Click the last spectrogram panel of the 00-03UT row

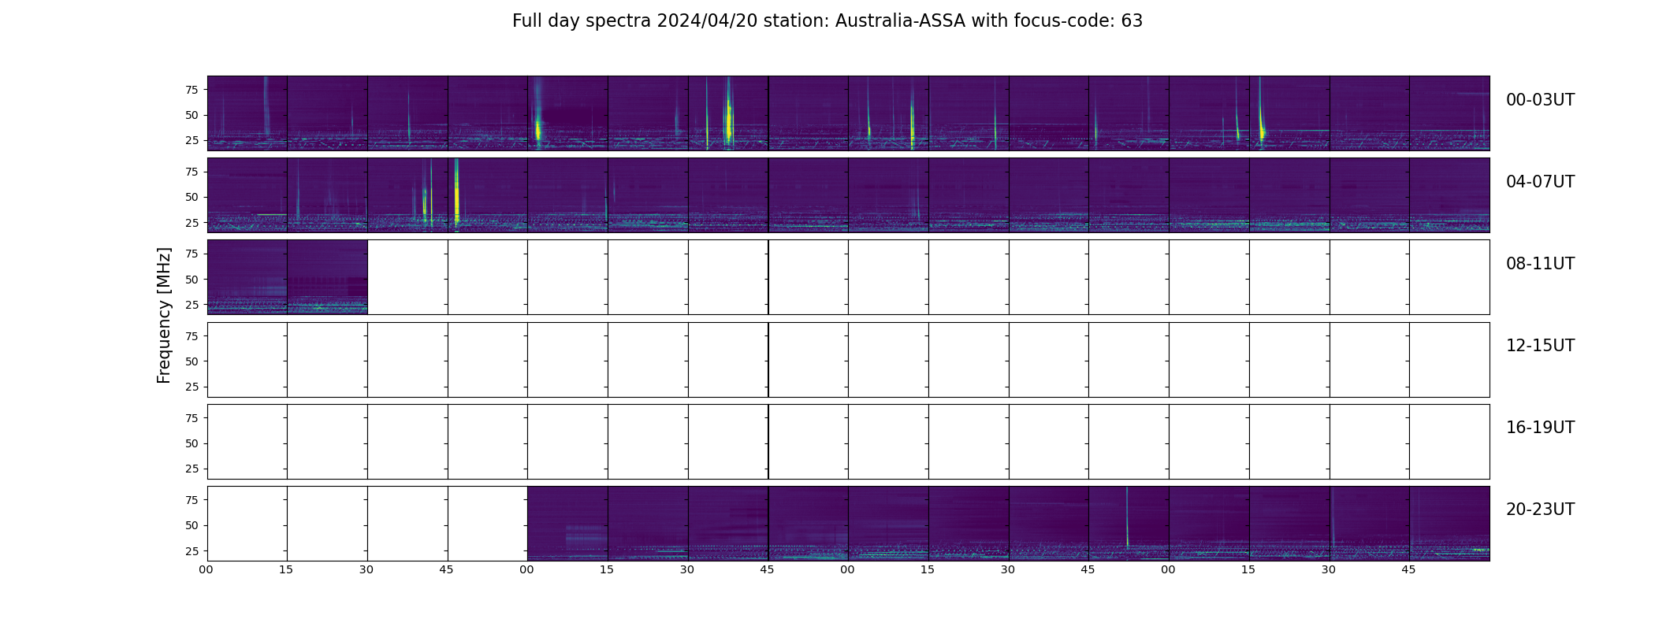pos(1449,113)
